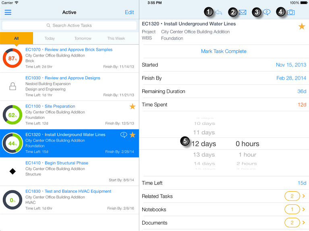Viewport: 309px width, 231px height.
Task: Tap the battery indicator in status bar
Action: pos(304,3)
